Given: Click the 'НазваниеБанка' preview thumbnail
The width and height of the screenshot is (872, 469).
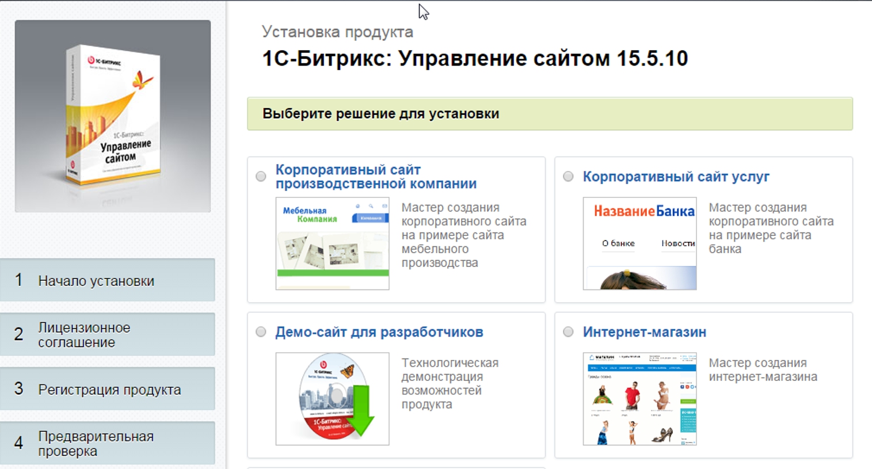Looking at the screenshot, I should 639,243.
